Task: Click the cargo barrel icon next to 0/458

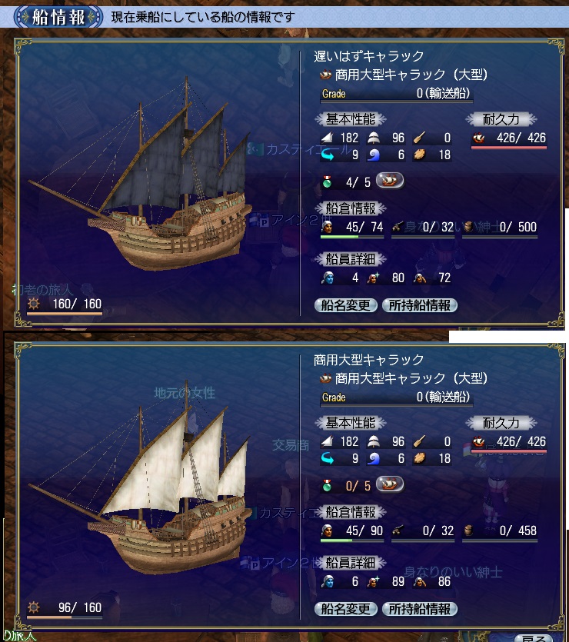Action: pos(469,531)
